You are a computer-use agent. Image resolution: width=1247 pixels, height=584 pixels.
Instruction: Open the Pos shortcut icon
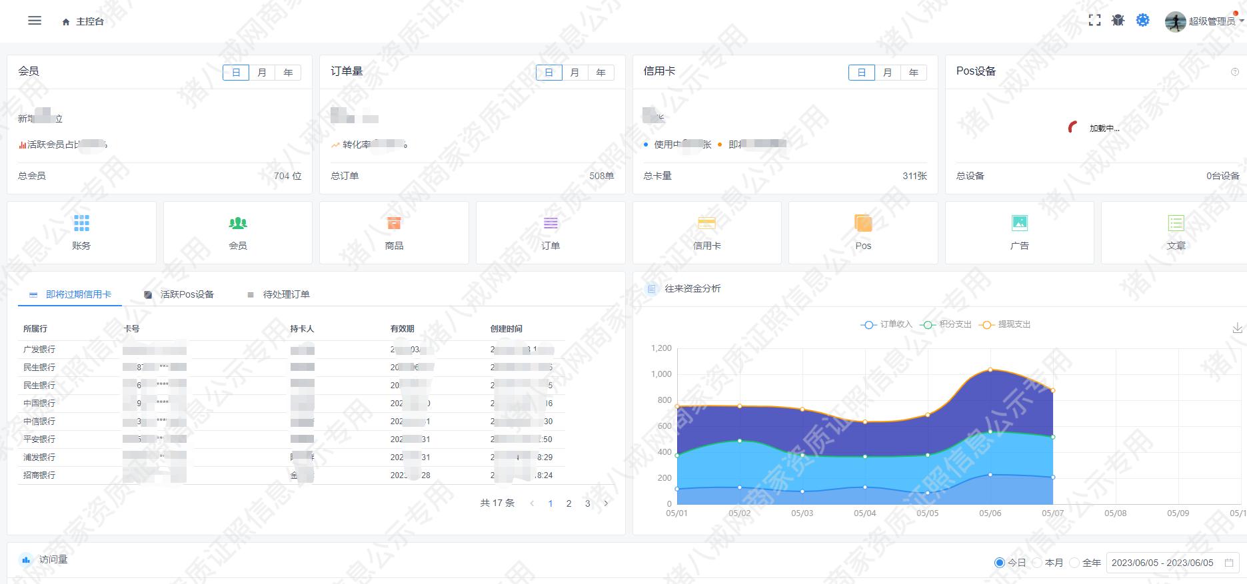click(x=863, y=223)
